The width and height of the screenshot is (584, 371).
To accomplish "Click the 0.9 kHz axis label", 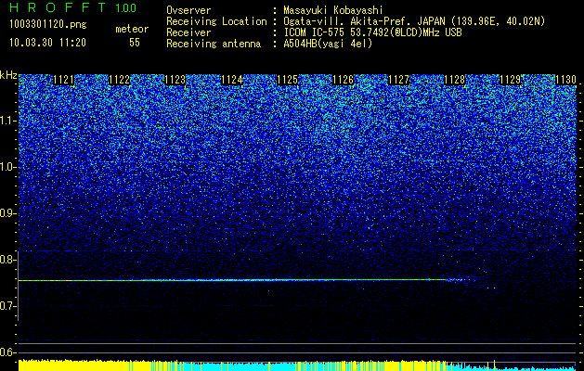I will click(x=7, y=213).
